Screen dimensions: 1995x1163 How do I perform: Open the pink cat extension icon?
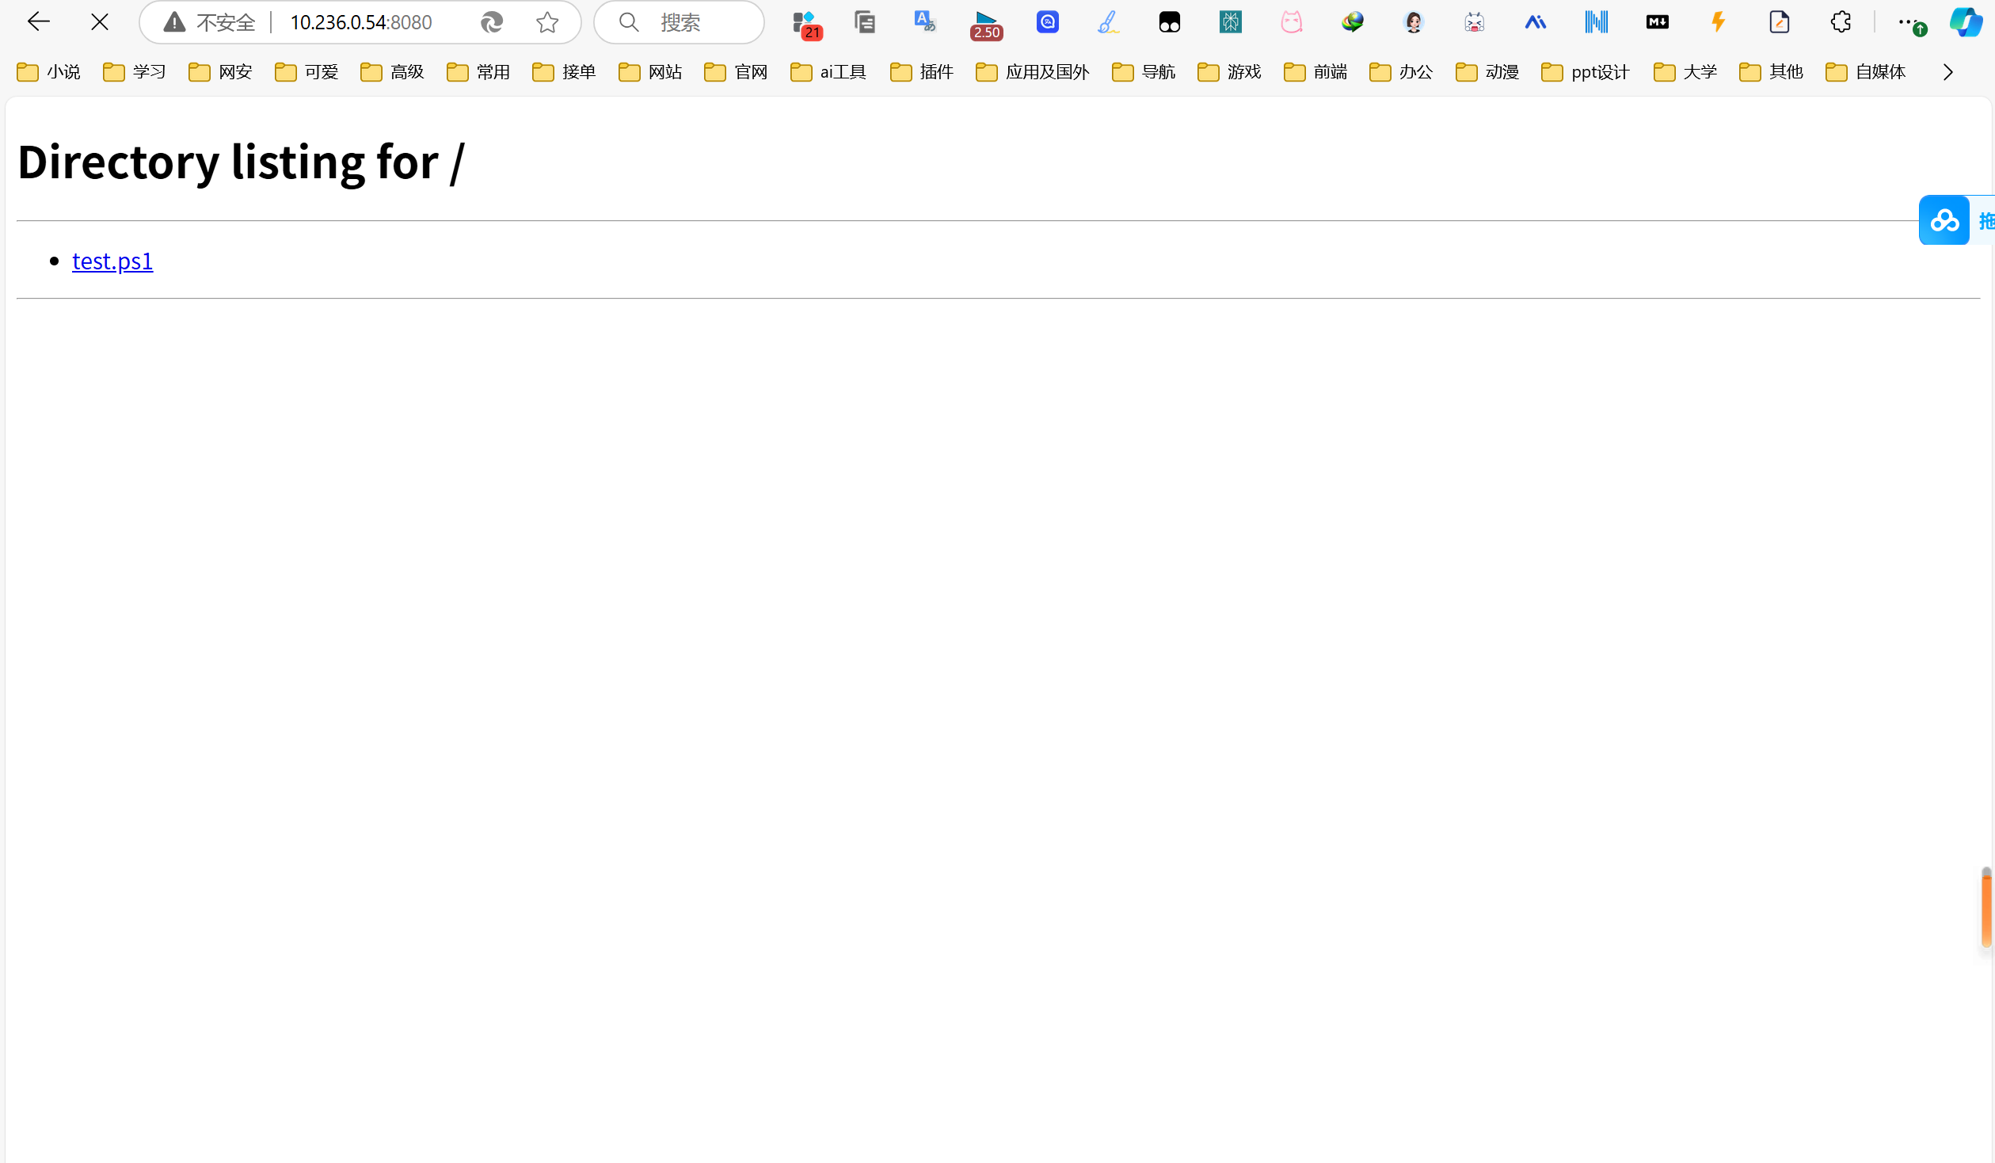pos(1292,22)
